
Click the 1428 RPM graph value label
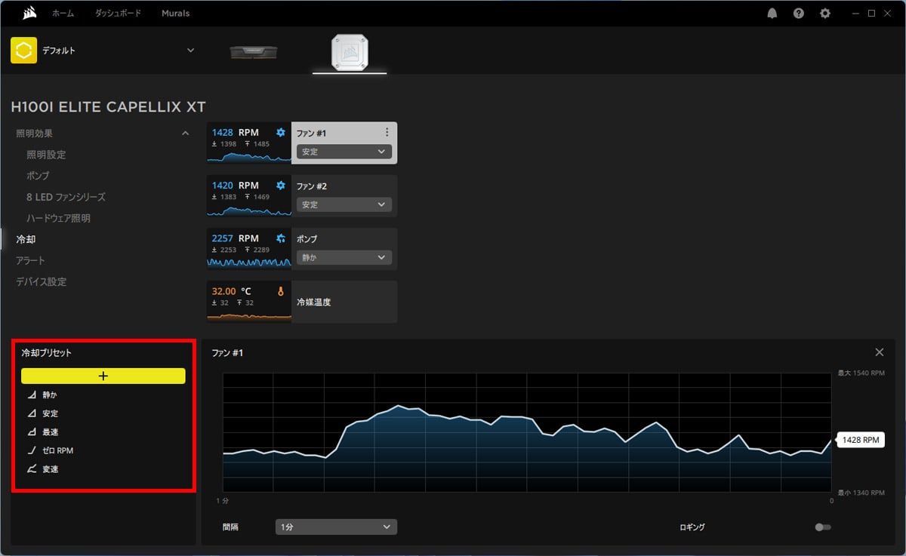point(861,440)
